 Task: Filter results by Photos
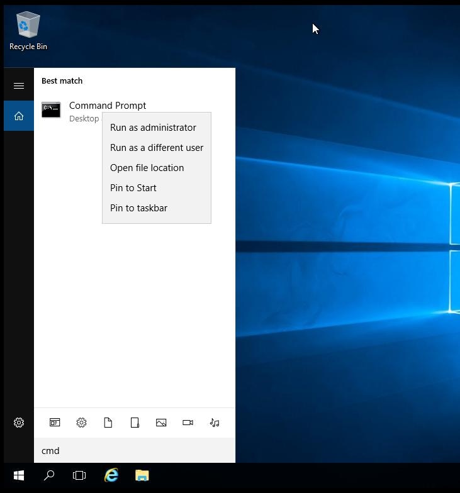click(161, 423)
